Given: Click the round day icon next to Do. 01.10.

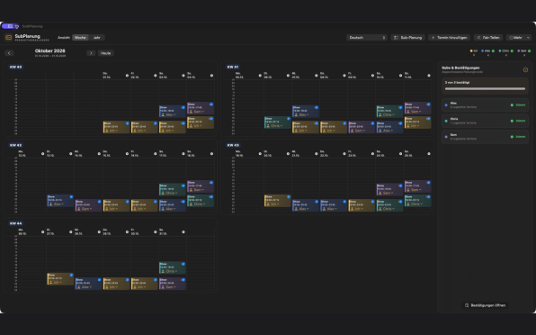Looking at the screenshot, I should (x=127, y=76).
